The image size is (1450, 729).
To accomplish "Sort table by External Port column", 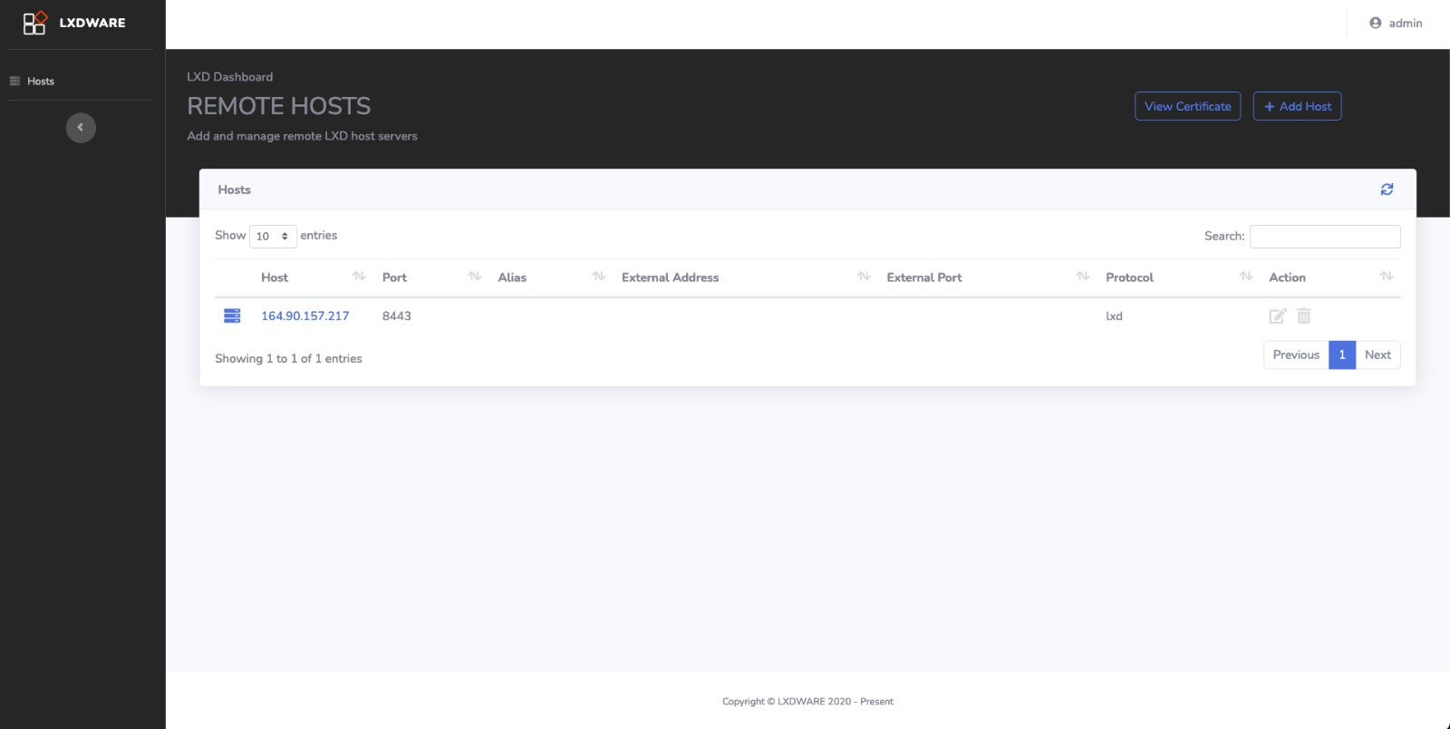I will pyautogui.click(x=923, y=277).
